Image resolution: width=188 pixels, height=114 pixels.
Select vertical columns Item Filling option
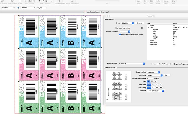(149, 88)
